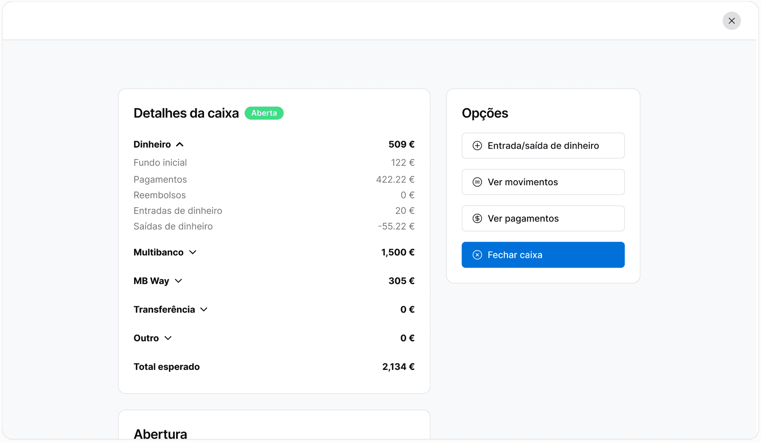Click the 122 € Fundo inicial value

(403, 163)
